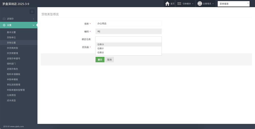This screenshot has height=129, width=255.
Task: Select 仓库03 in the dropdown list
Action: point(129,45)
